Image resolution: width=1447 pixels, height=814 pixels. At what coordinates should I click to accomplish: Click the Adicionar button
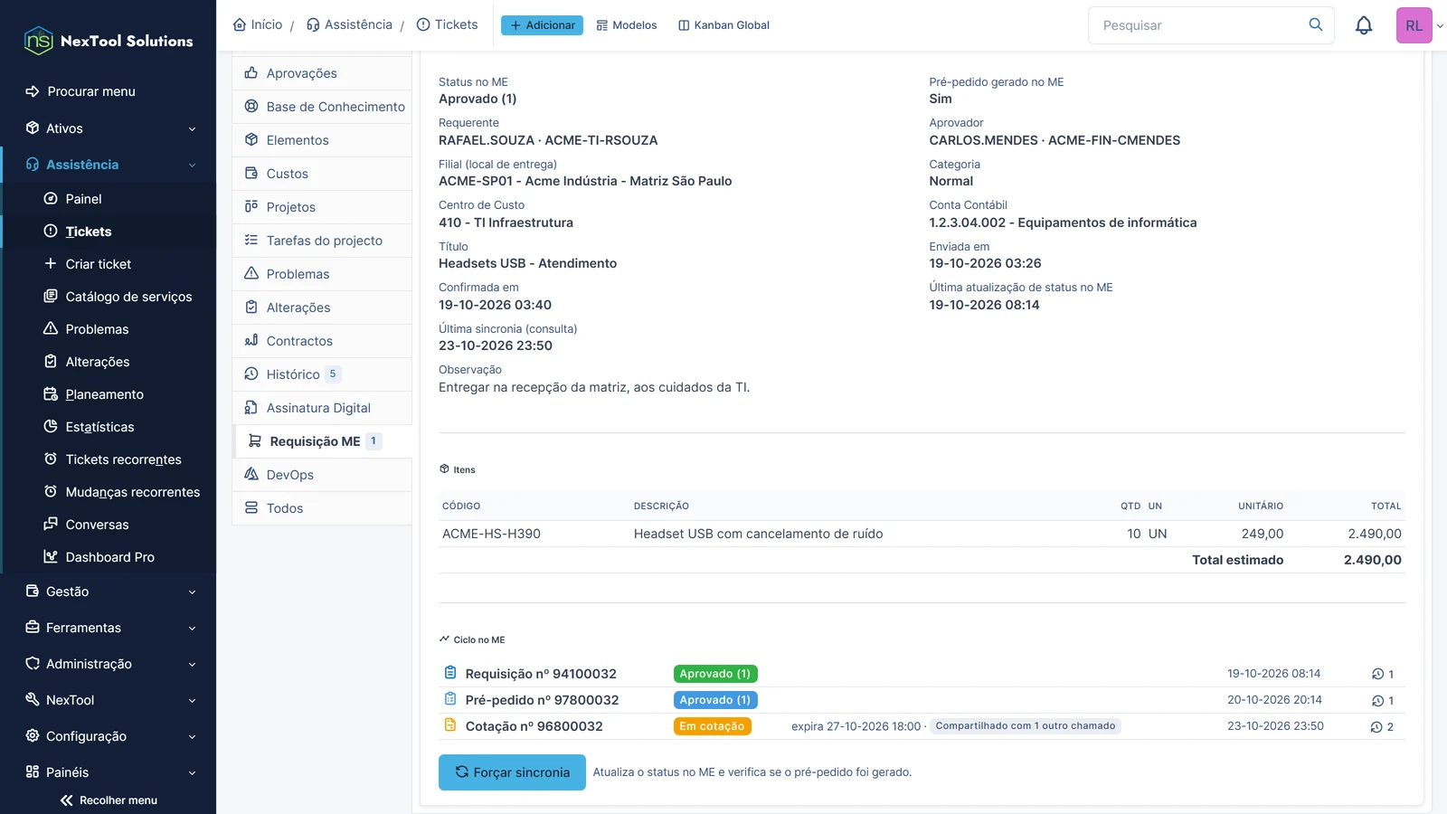(x=542, y=25)
